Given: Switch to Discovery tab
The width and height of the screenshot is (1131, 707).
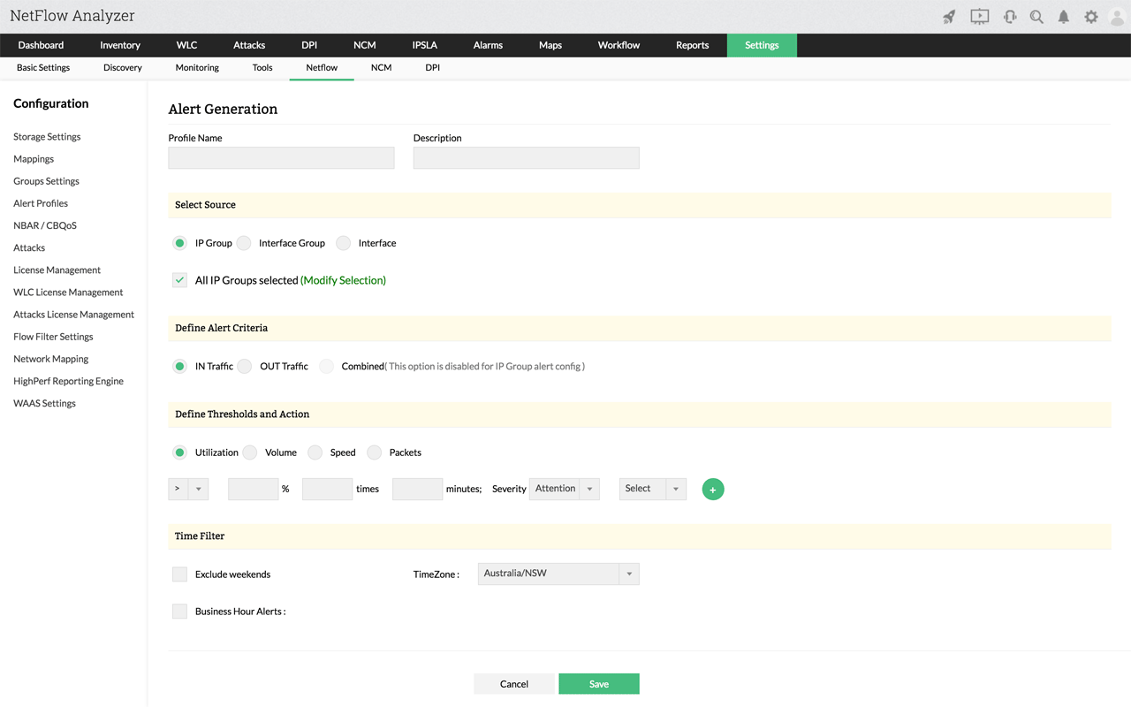Looking at the screenshot, I should point(123,68).
